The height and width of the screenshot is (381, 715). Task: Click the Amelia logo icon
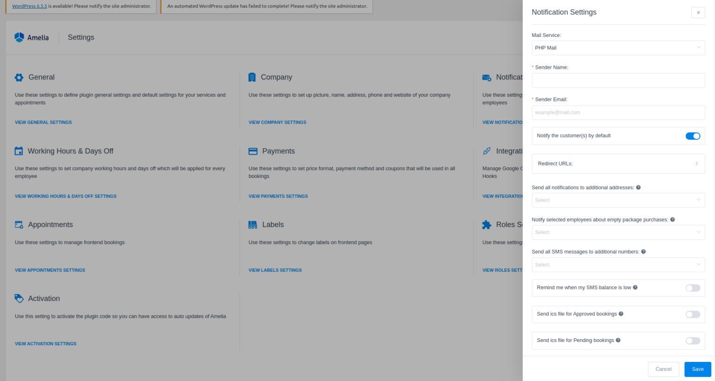click(19, 37)
